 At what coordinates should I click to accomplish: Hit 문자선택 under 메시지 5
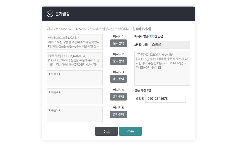pos(118,115)
